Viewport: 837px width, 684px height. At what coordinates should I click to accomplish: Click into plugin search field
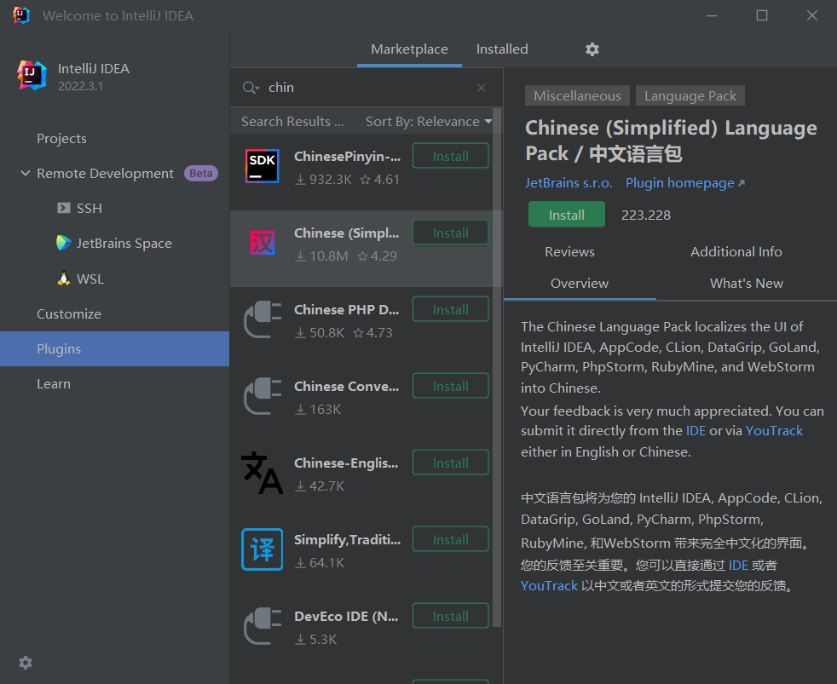368,88
